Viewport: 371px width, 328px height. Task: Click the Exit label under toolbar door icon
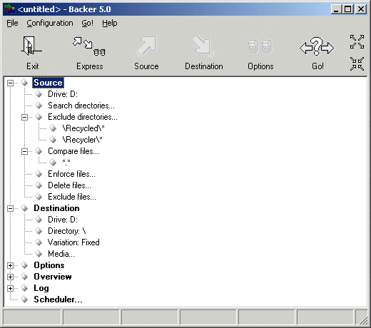pos(33,66)
